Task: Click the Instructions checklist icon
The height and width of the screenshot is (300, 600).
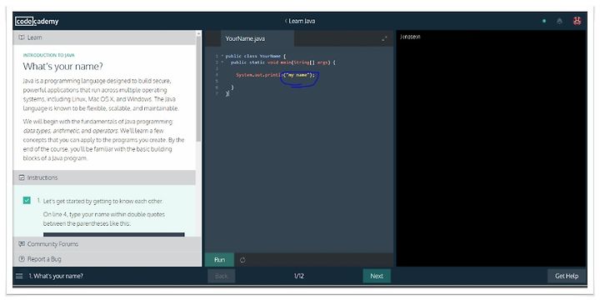Action: [x=22, y=177]
